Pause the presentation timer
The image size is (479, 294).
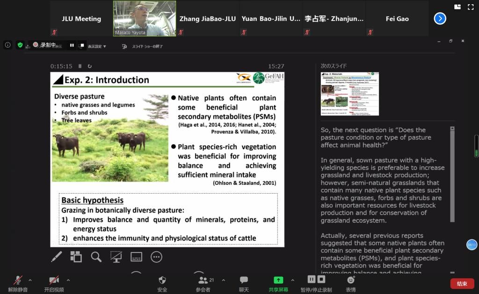click(x=80, y=66)
